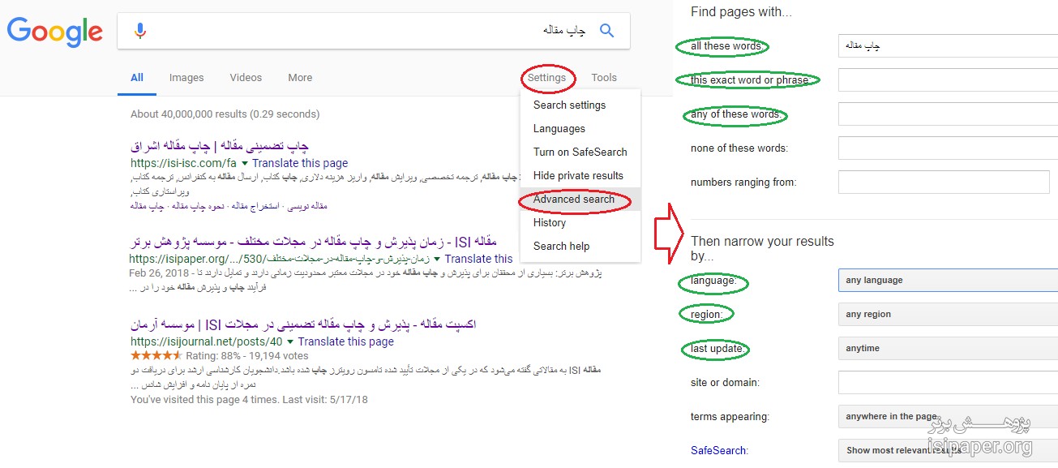This screenshot has height=468, width=1058.
Task: Click the numbers ranging from field
Action: tap(944, 182)
